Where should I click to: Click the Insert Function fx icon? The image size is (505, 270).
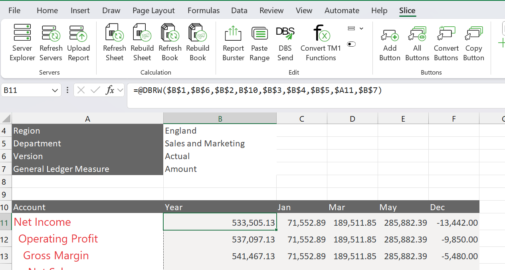click(x=110, y=90)
